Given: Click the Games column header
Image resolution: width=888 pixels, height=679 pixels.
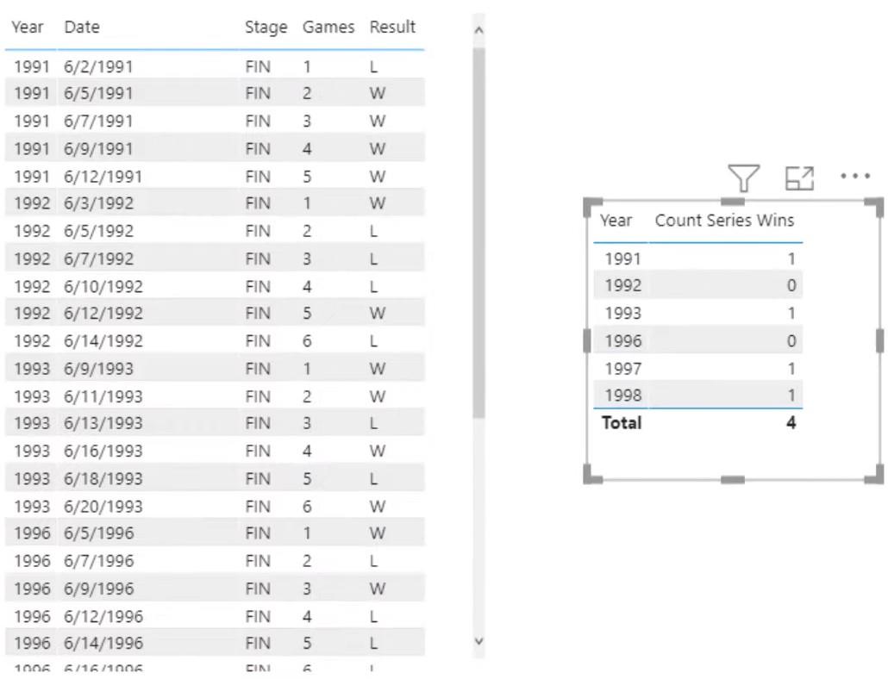Looking at the screenshot, I should [x=328, y=27].
